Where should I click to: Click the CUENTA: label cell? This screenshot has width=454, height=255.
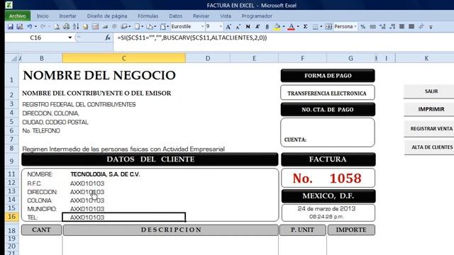[x=295, y=140]
